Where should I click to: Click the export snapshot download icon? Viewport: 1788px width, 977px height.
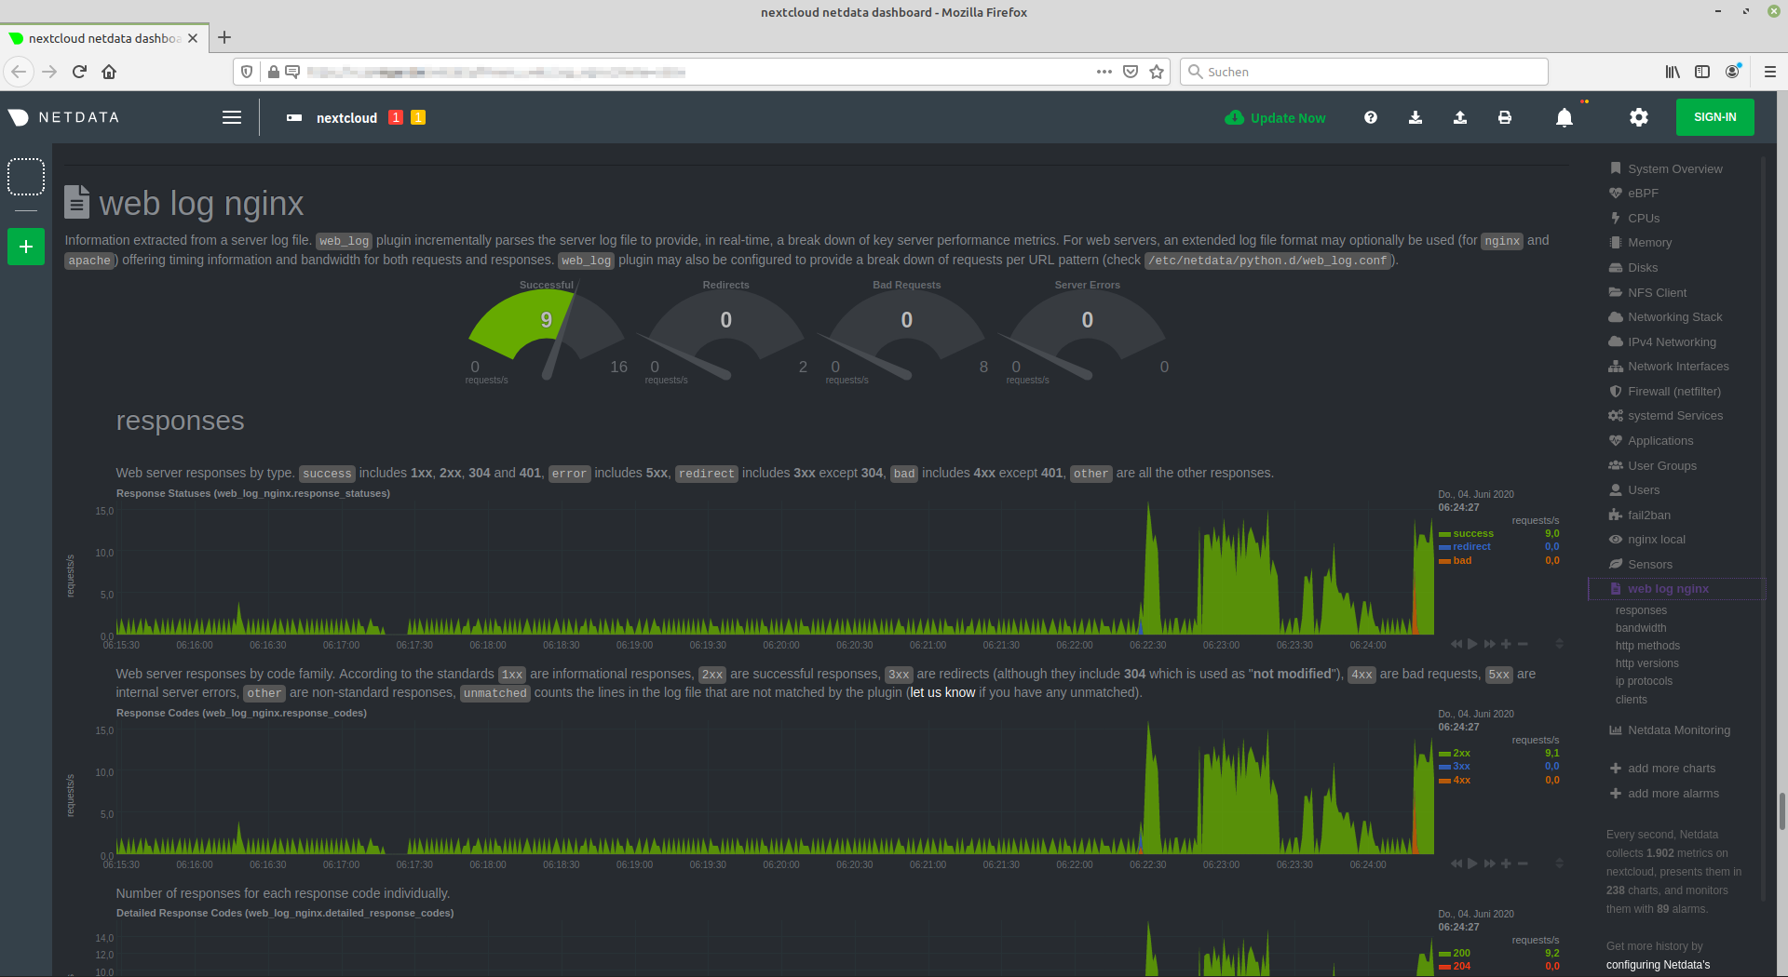1415,117
